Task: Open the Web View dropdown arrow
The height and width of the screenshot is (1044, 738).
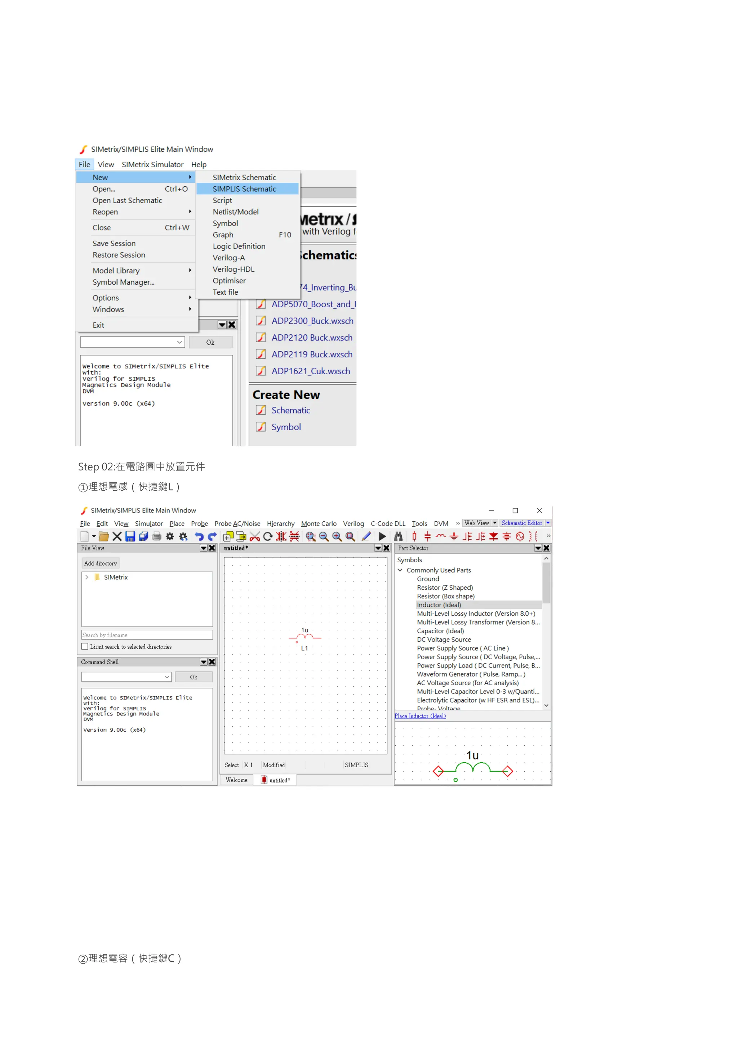Action: pyautogui.click(x=495, y=523)
